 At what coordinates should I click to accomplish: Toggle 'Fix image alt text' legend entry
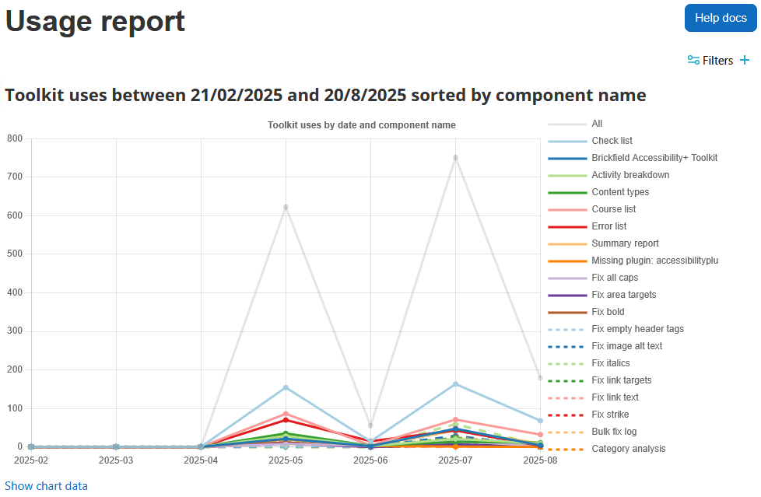click(x=605, y=346)
